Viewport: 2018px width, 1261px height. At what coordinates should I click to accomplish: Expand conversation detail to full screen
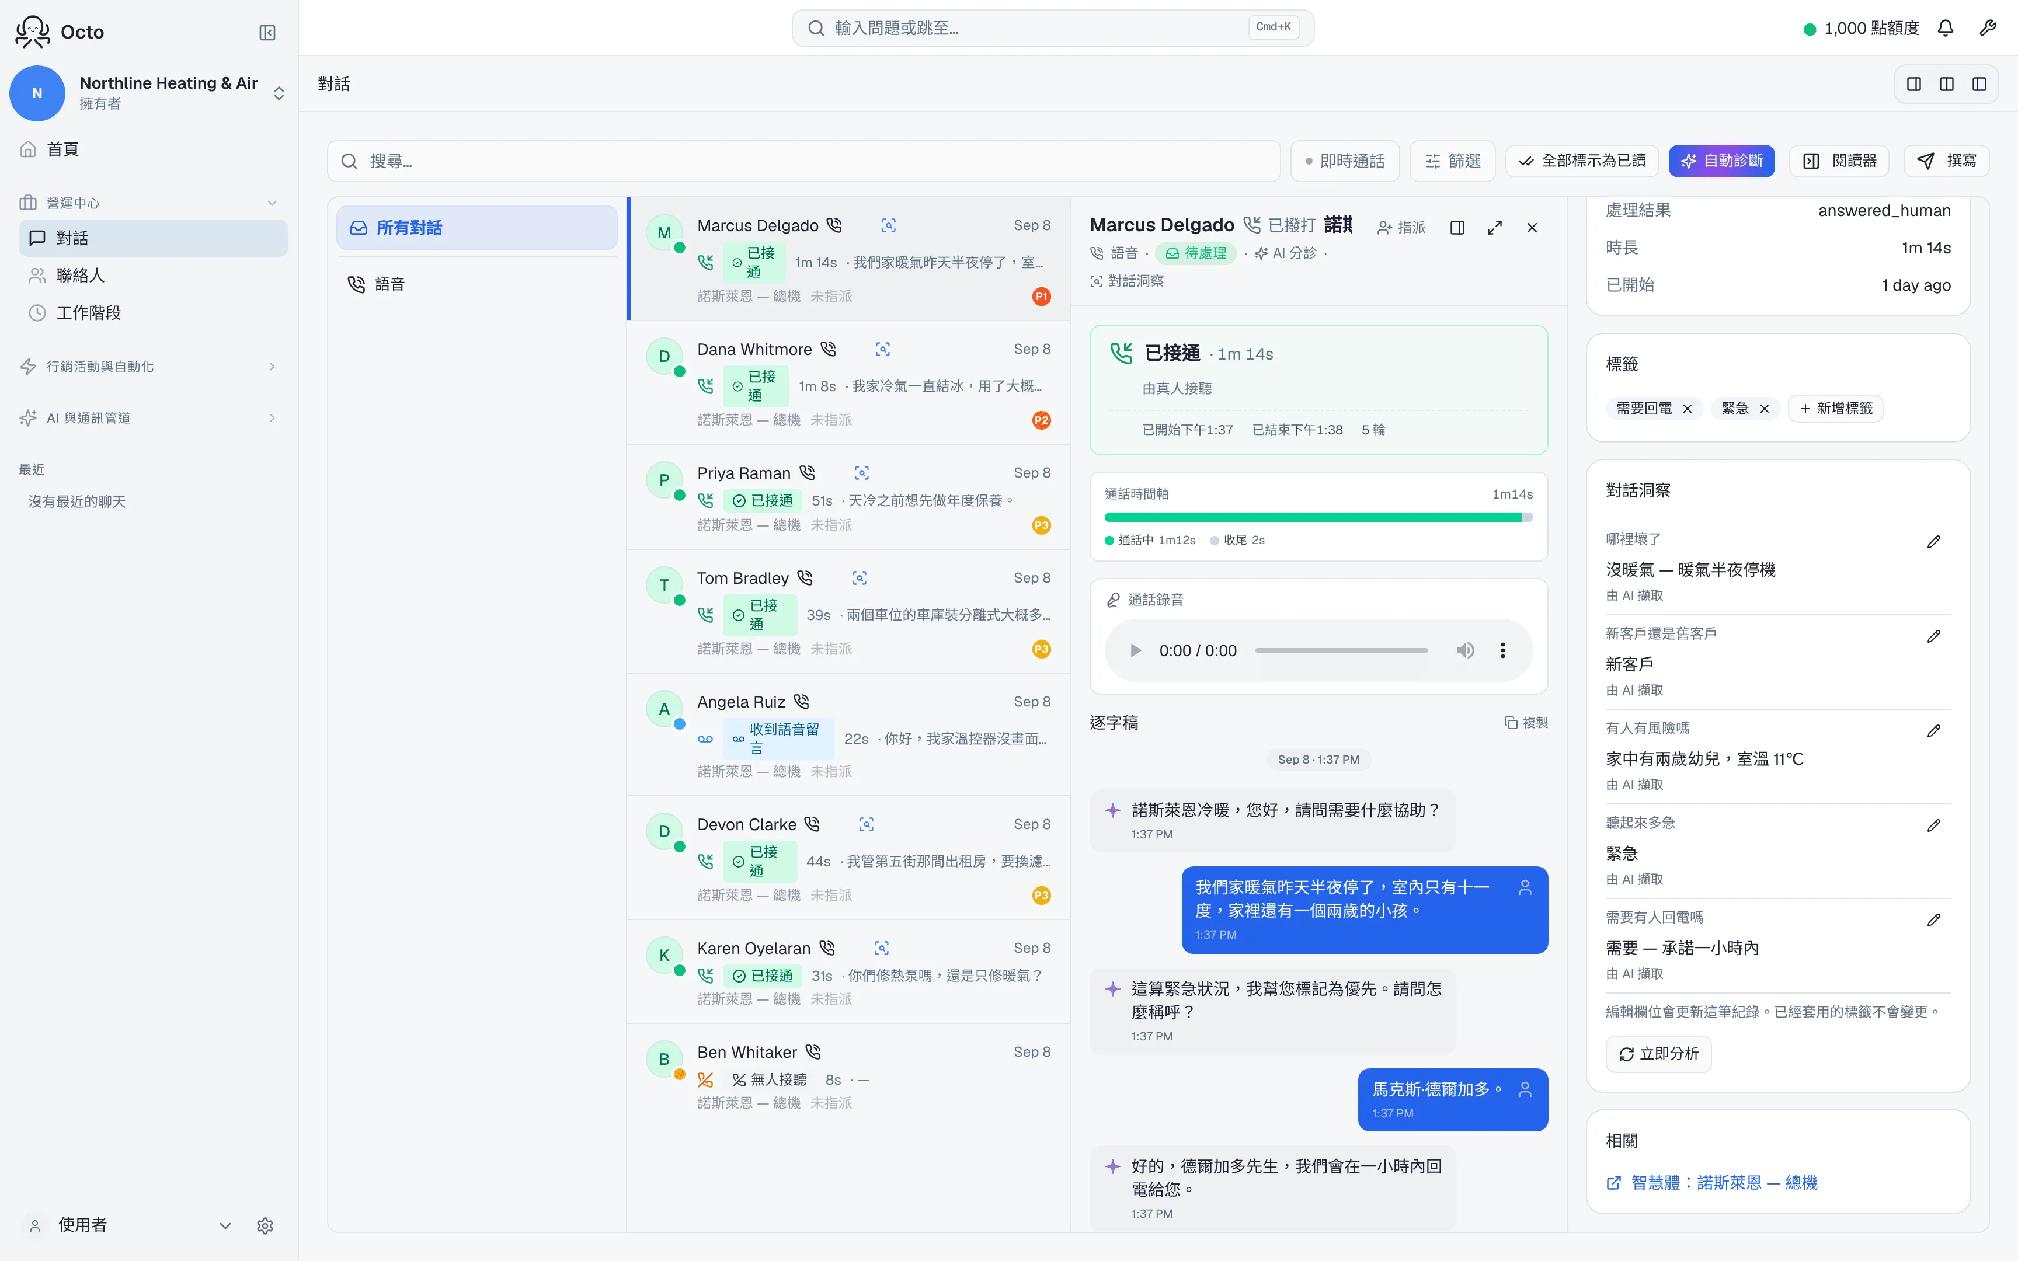pyautogui.click(x=1495, y=228)
